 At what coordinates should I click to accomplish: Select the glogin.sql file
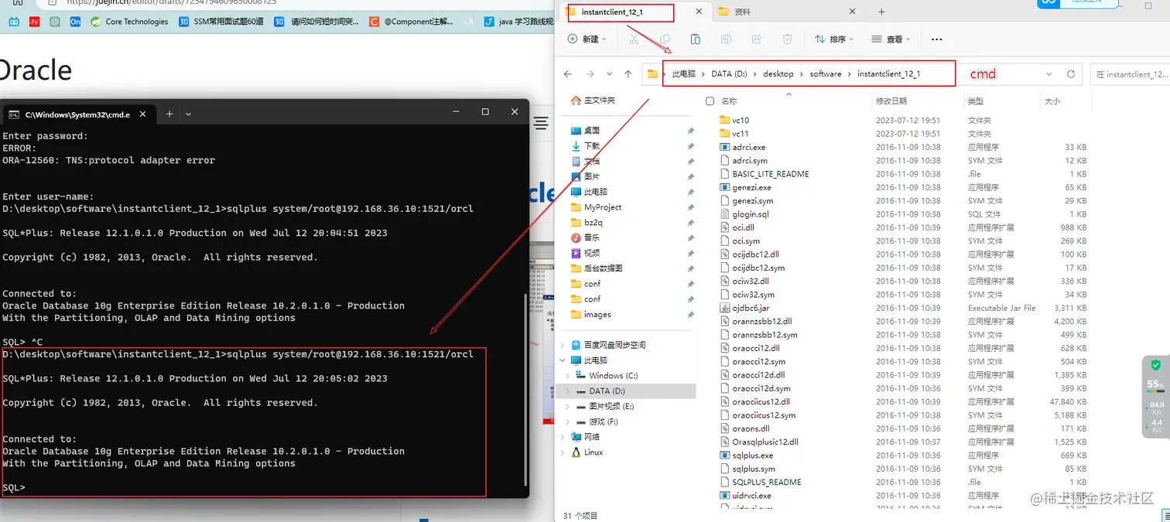coord(744,214)
